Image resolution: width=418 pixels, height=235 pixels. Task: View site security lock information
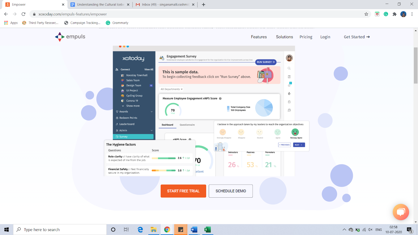coord(34,14)
